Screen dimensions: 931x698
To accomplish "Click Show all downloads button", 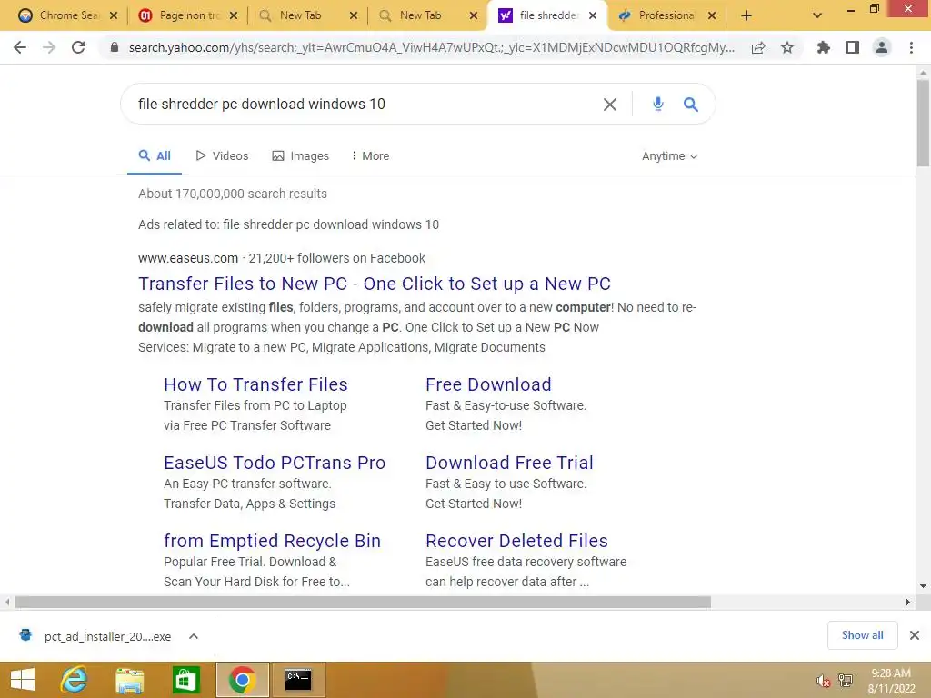I will [x=862, y=635].
